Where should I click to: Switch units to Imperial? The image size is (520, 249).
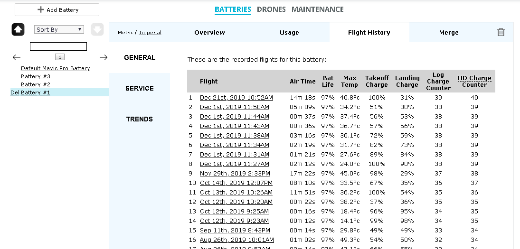pos(150,32)
